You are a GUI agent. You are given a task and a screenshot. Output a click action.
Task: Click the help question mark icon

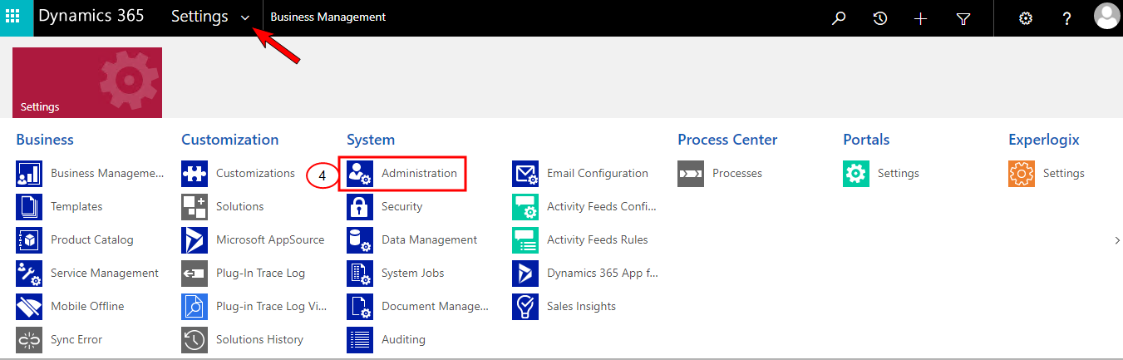1067,18
